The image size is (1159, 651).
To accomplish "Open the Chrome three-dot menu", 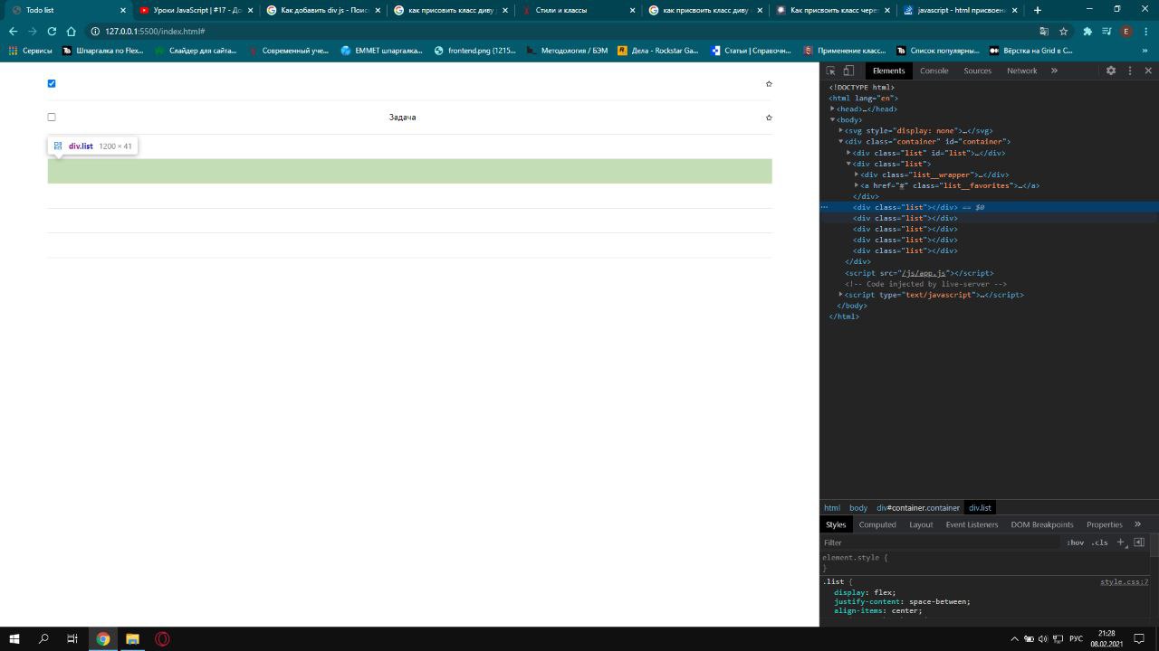I will [x=1146, y=31].
